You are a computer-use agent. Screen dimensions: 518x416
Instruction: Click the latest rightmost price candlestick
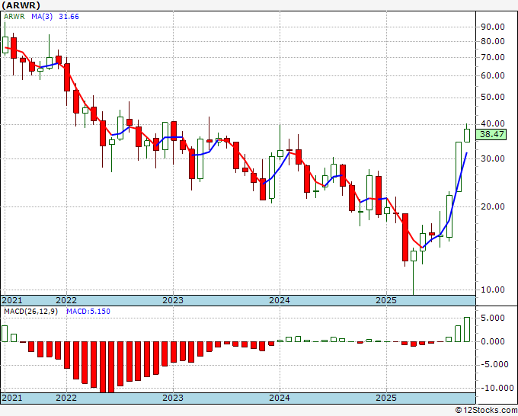pos(467,135)
